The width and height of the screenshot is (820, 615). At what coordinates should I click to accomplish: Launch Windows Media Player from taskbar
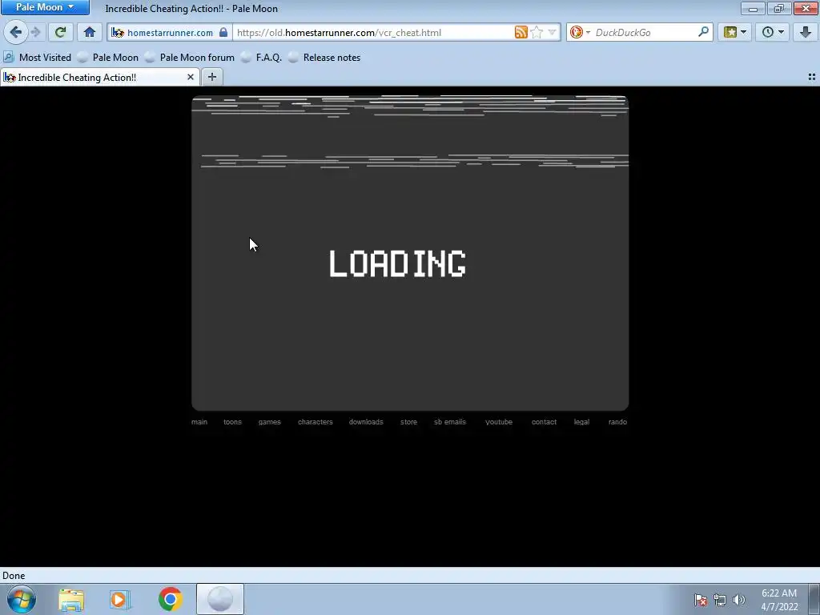(x=119, y=600)
